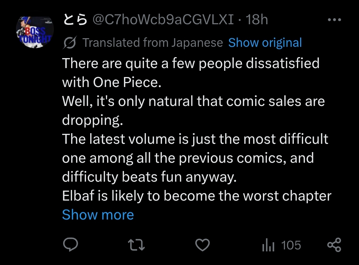Screen dimensions: 359x265
Task: Click the Grok translation slash icon
Action: coord(70,43)
